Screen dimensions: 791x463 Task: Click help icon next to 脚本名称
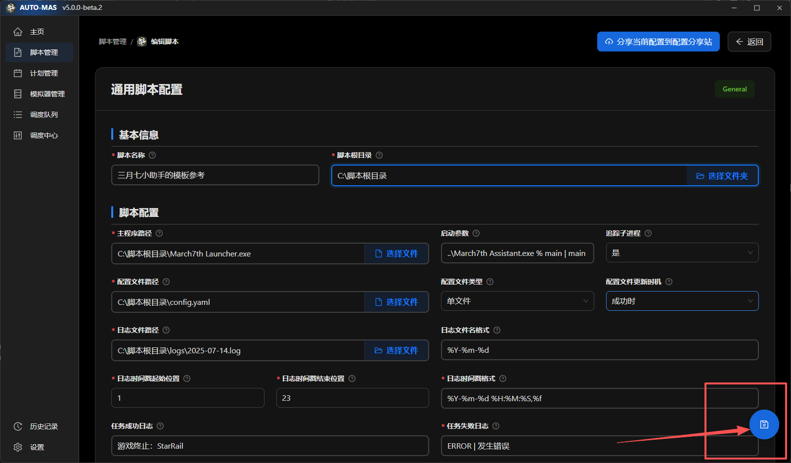coord(152,155)
